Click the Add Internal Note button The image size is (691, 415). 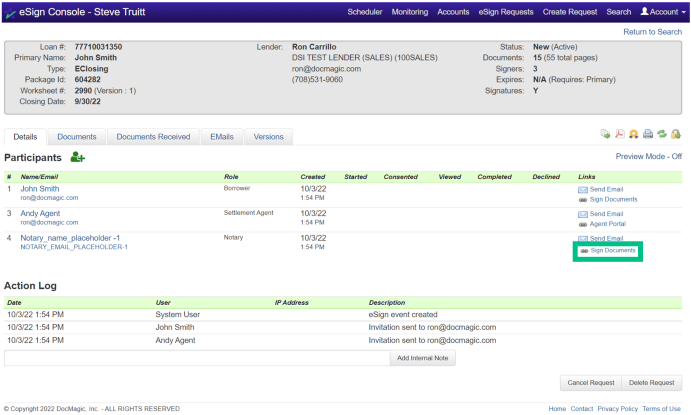423,358
